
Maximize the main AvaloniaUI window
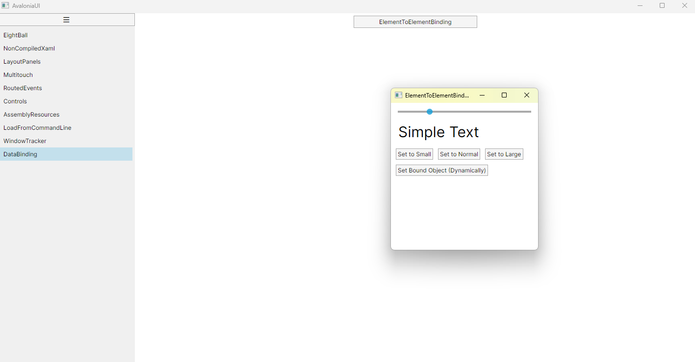[662, 5]
